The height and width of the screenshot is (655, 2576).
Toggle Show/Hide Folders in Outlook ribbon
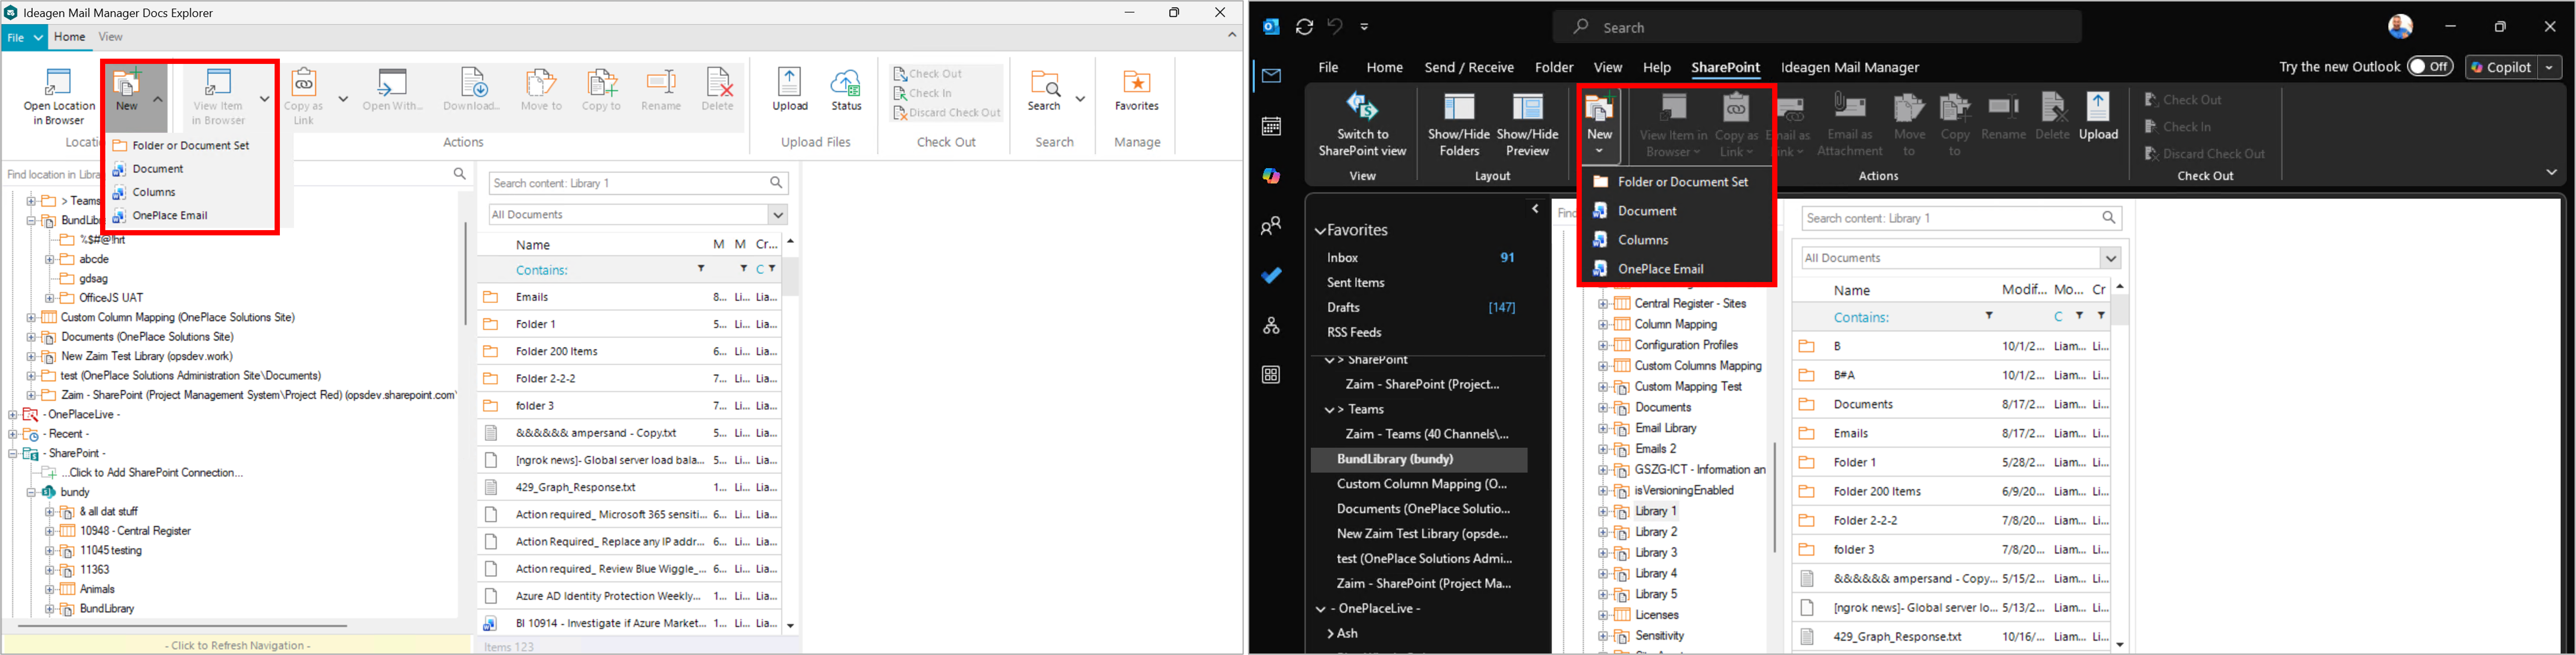(1459, 124)
